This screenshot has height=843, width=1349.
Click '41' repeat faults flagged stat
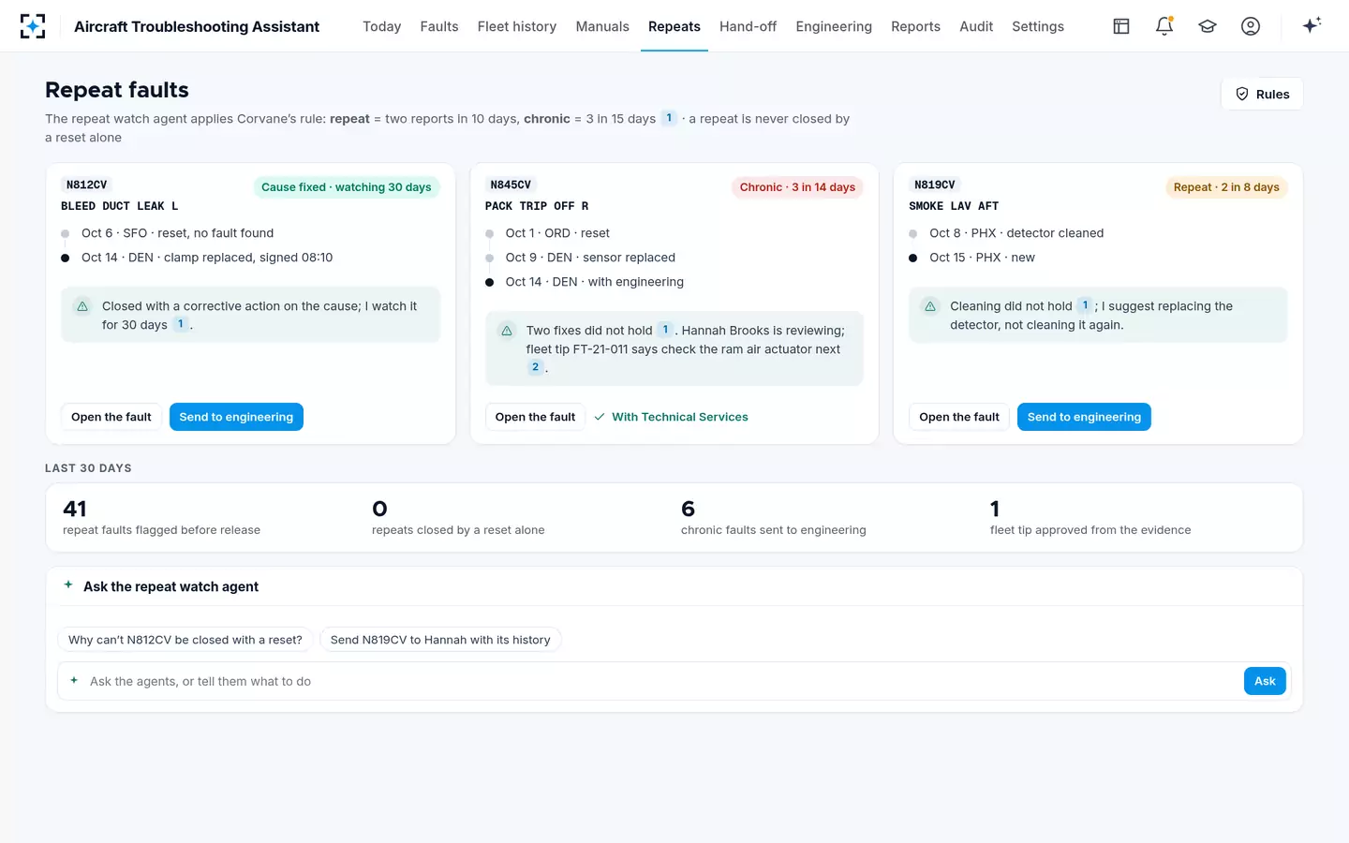coord(75,509)
